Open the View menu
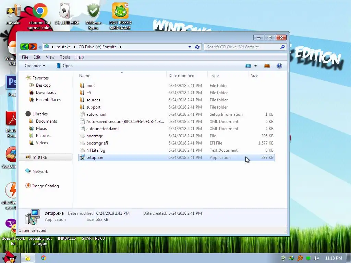Image resolution: width=351 pixels, height=263 pixels. (50, 57)
